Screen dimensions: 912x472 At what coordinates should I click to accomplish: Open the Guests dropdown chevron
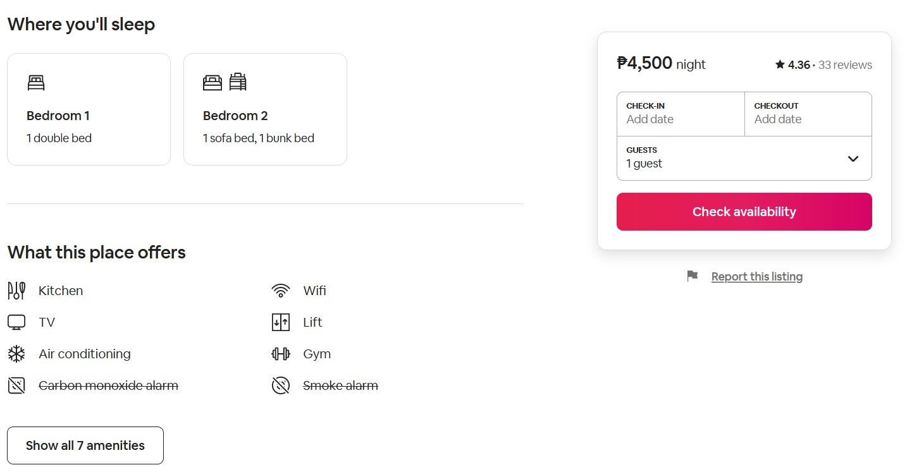click(x=853, y=159)
